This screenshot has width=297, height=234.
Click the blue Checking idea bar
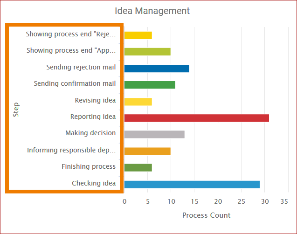tap(192, 184)
